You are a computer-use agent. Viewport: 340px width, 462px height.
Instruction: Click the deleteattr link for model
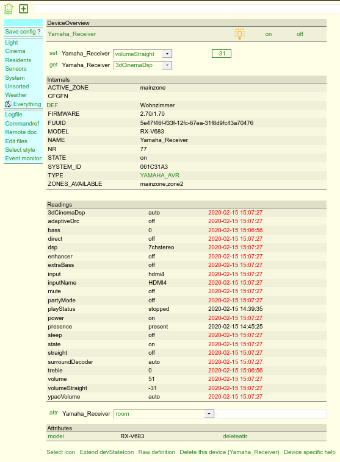[235, 436]
